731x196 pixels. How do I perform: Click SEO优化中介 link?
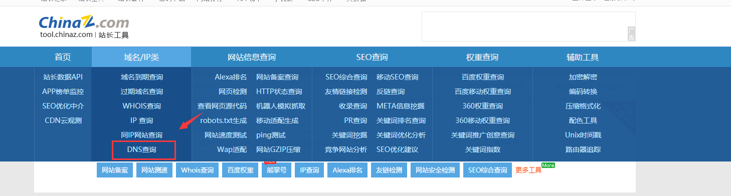tap(63, 106)
